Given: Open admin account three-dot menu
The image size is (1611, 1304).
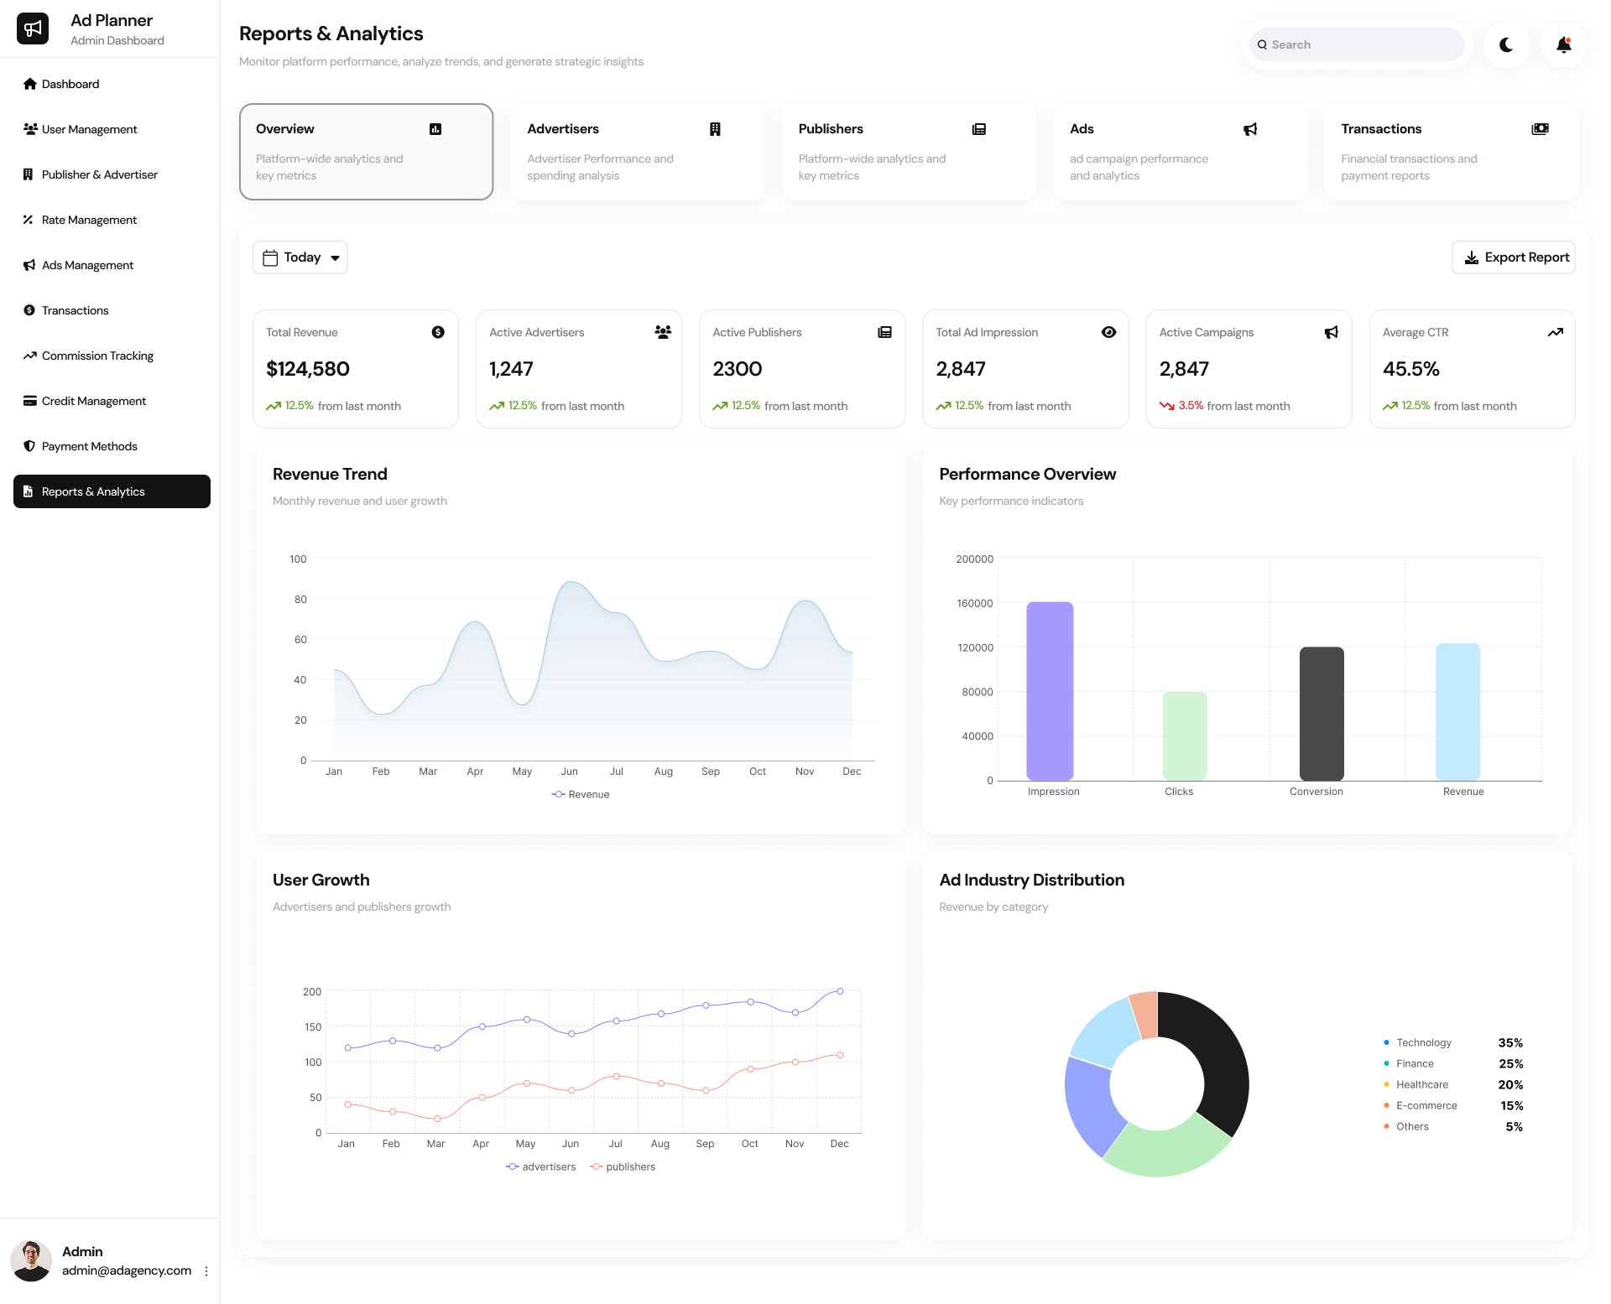Looking at the screenshot, I should [x=206, y=1271].
